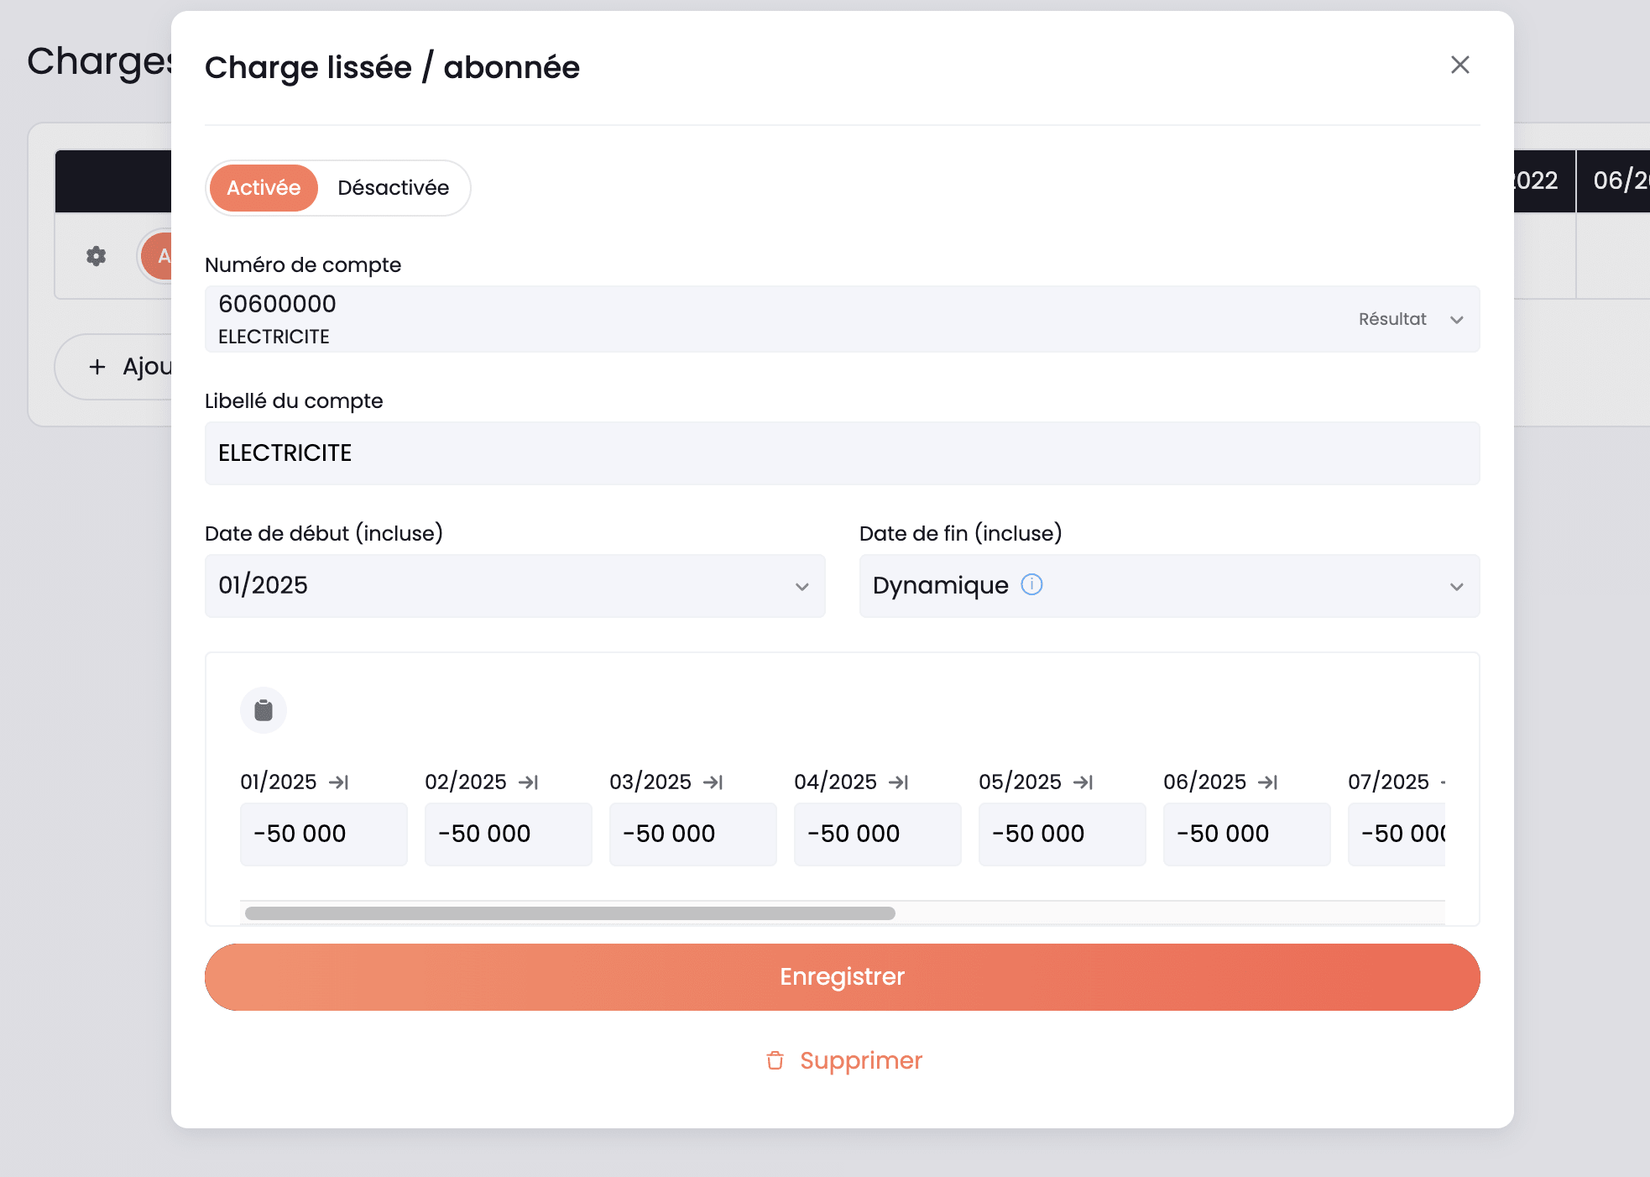Open settings gear in background table row
1650x1177 pixels.
tap(97, 256)
